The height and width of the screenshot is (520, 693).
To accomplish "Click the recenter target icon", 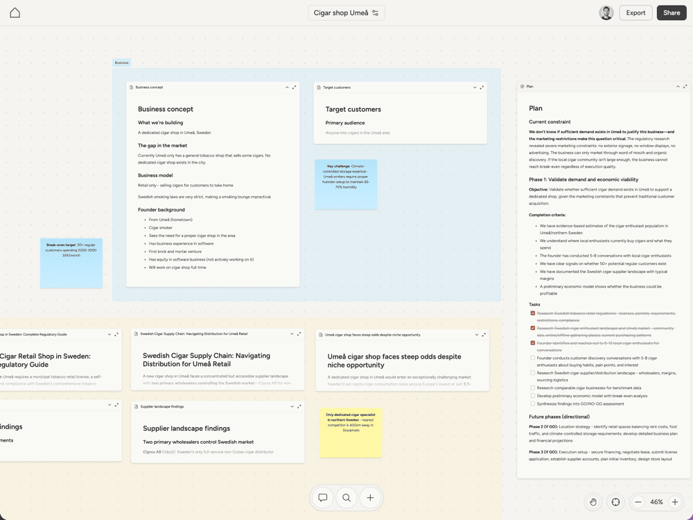I will (x=615, y=502).
